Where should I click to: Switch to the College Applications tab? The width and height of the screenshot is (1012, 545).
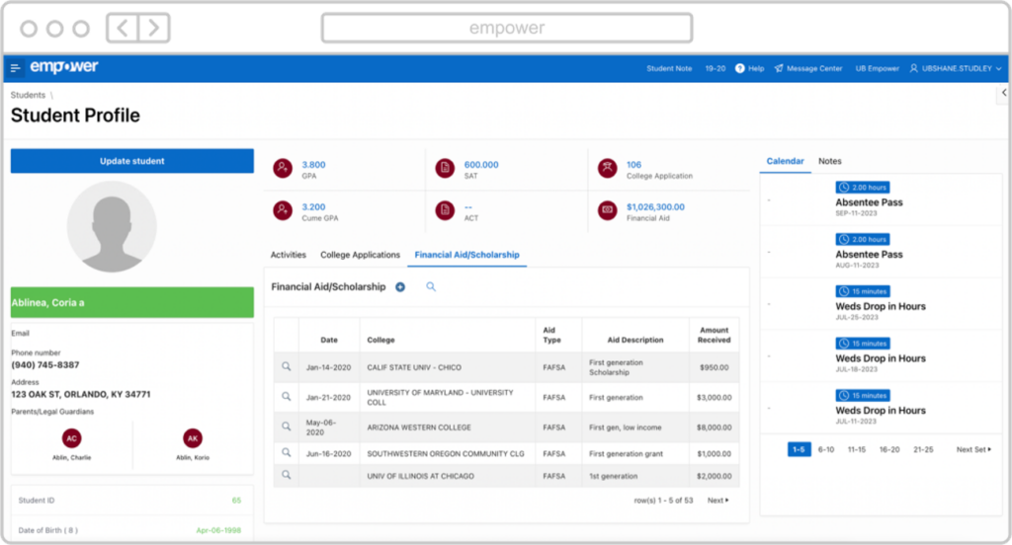(x=360, y=255)
